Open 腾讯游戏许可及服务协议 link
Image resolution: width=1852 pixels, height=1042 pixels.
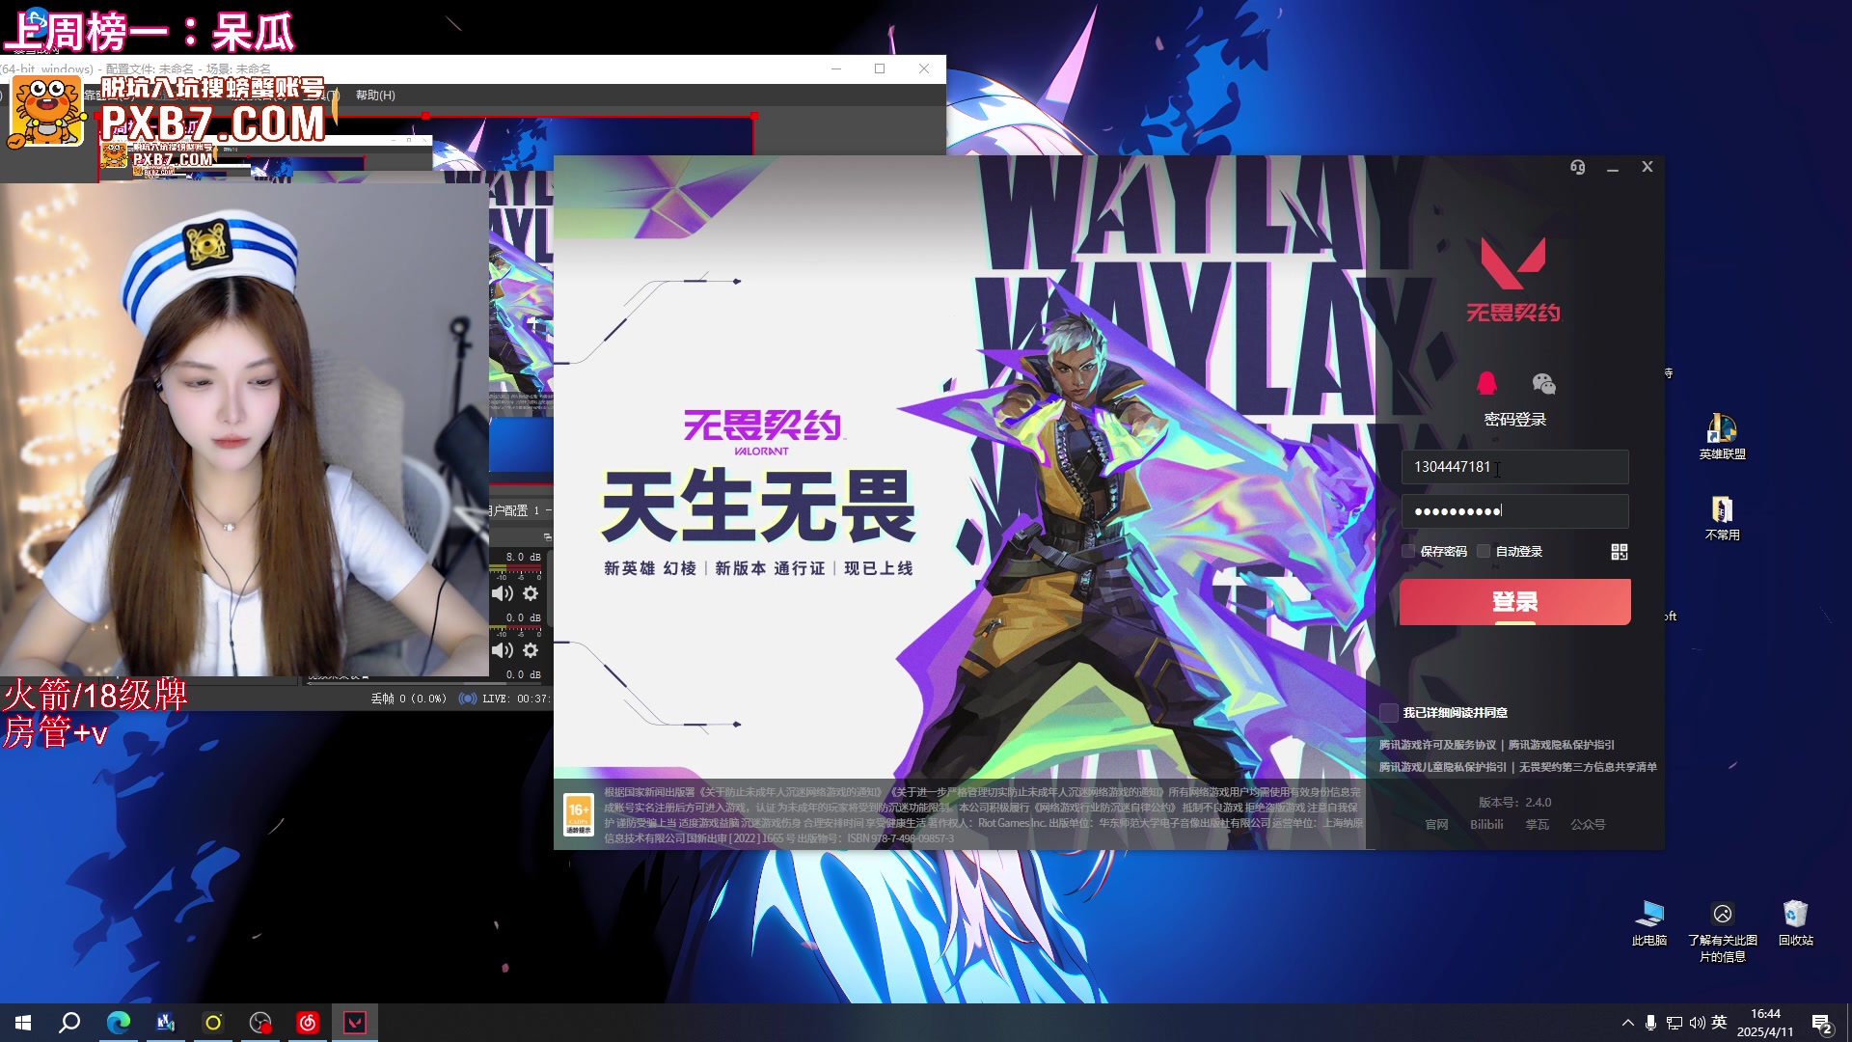(1437, 745)
